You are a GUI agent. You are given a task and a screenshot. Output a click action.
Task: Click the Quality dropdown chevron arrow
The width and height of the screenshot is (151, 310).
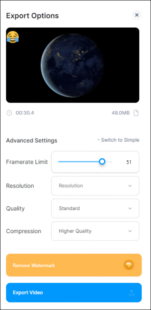point(130,208)
